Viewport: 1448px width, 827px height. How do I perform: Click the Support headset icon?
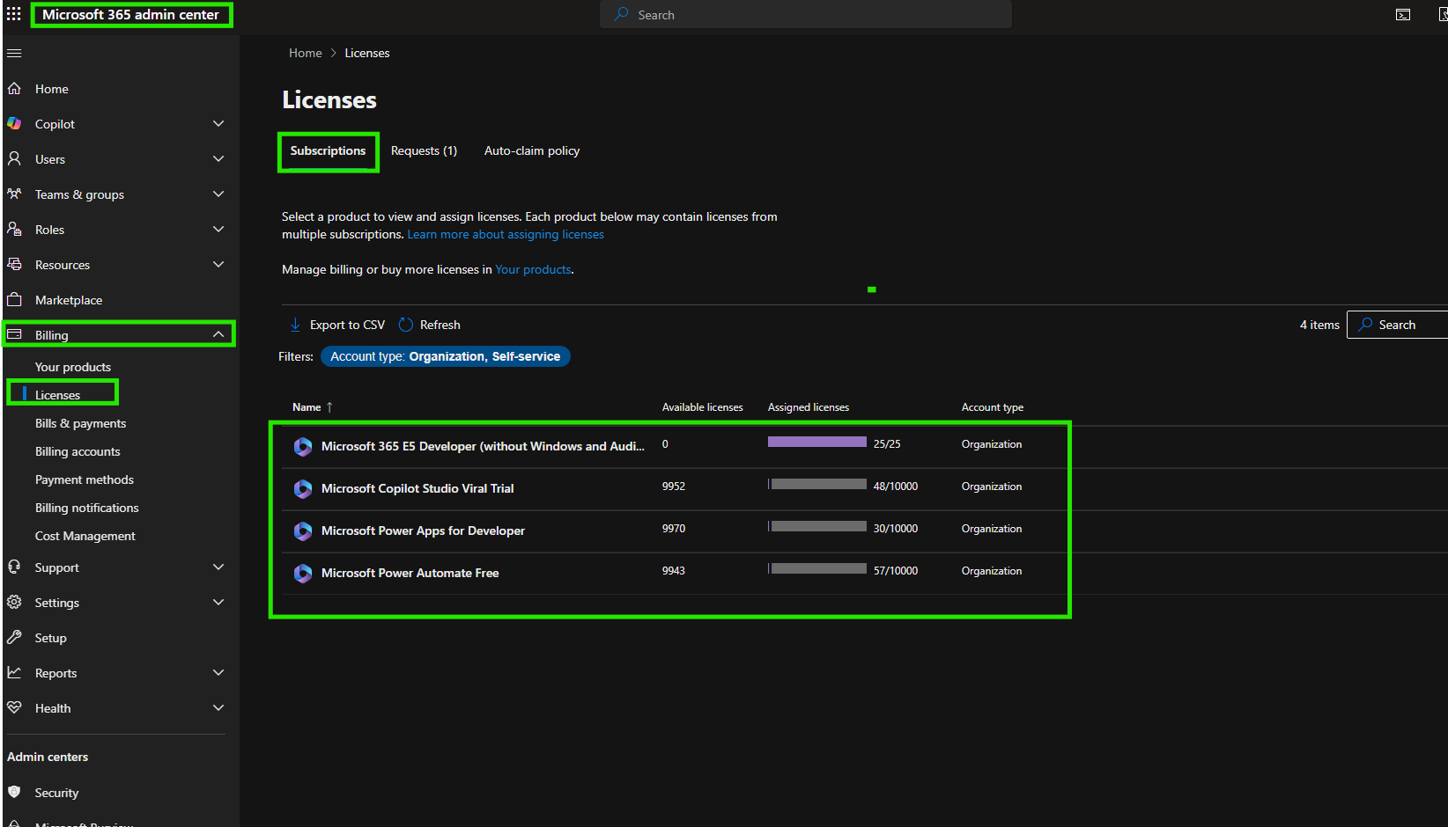click(14, 567)
